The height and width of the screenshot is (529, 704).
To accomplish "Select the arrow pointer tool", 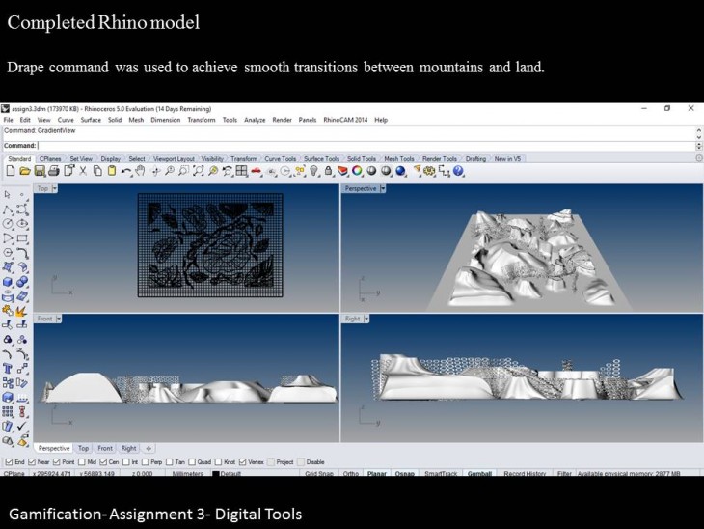I will click(9, 194).
